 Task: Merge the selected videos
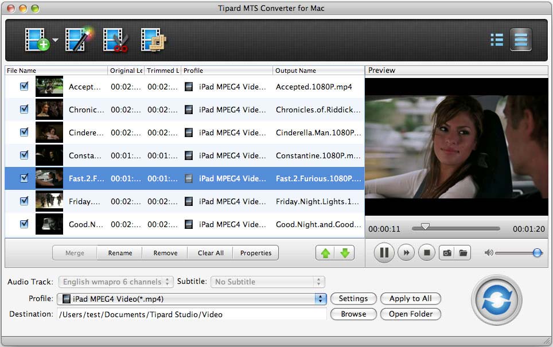point(75,252)
